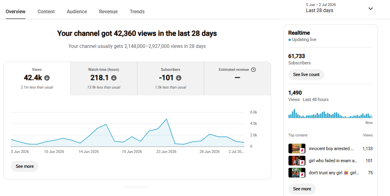Viewport: 390px width, 196px height.
Task: Select the Subscribers metric card
Action: point(170,78)
